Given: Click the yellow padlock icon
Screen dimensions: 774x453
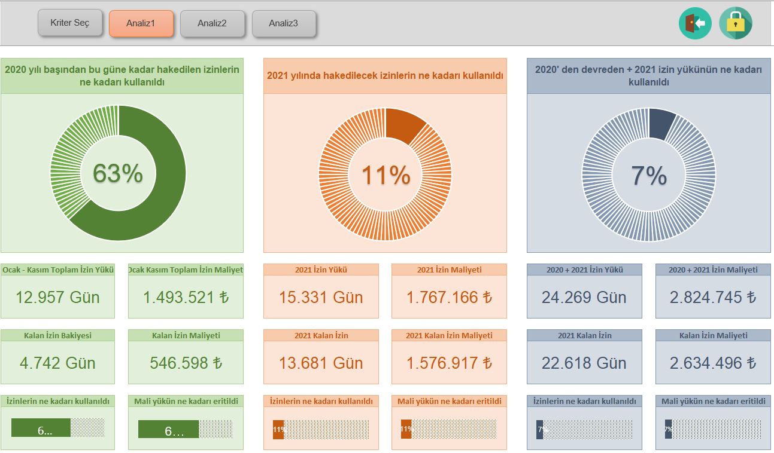Looking at the screenshot, I should tap(735, 23).
